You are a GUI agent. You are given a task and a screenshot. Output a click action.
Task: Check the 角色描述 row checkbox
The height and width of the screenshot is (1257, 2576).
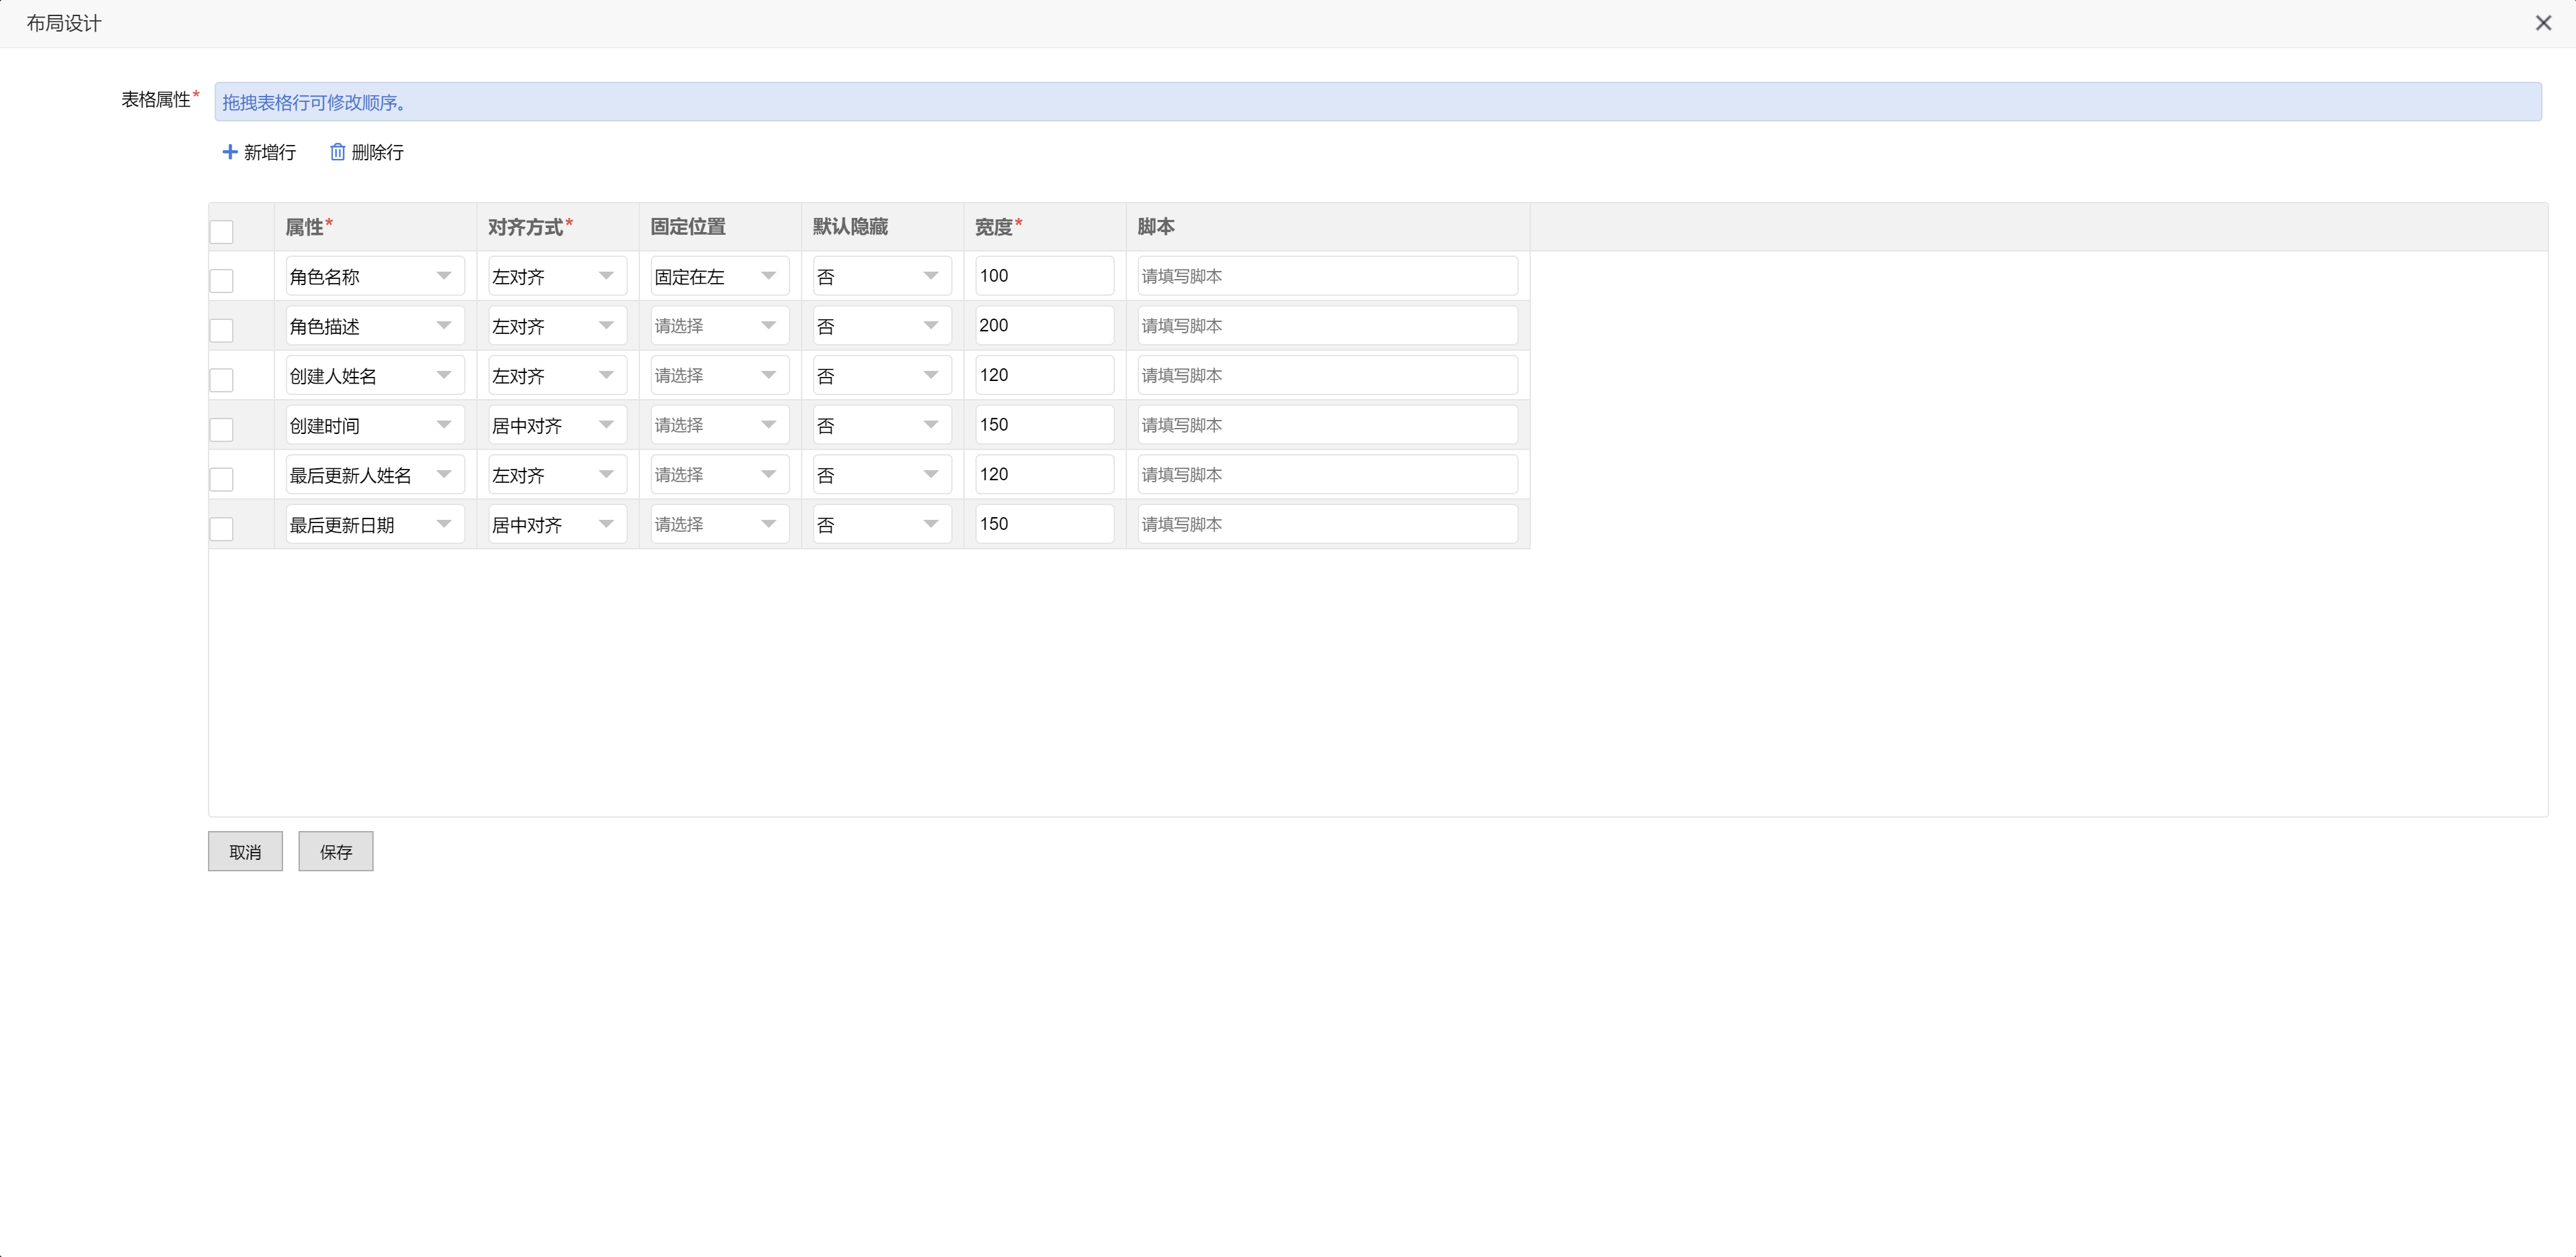click(x=222, y=331)
